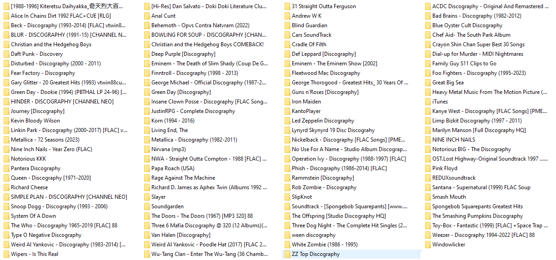Viewport: 556px width, 260px height.
Task: Click the folder icon beside iTunes
Action: coord(427,102)
